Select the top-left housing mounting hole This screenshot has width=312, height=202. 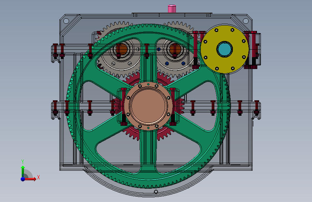coord(66,21)
